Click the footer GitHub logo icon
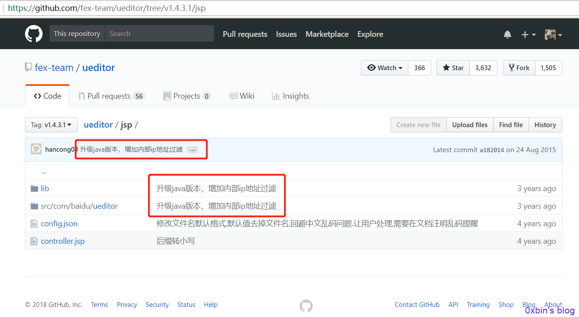This screenshot has width=579, height=317. (x=306, y=306)
